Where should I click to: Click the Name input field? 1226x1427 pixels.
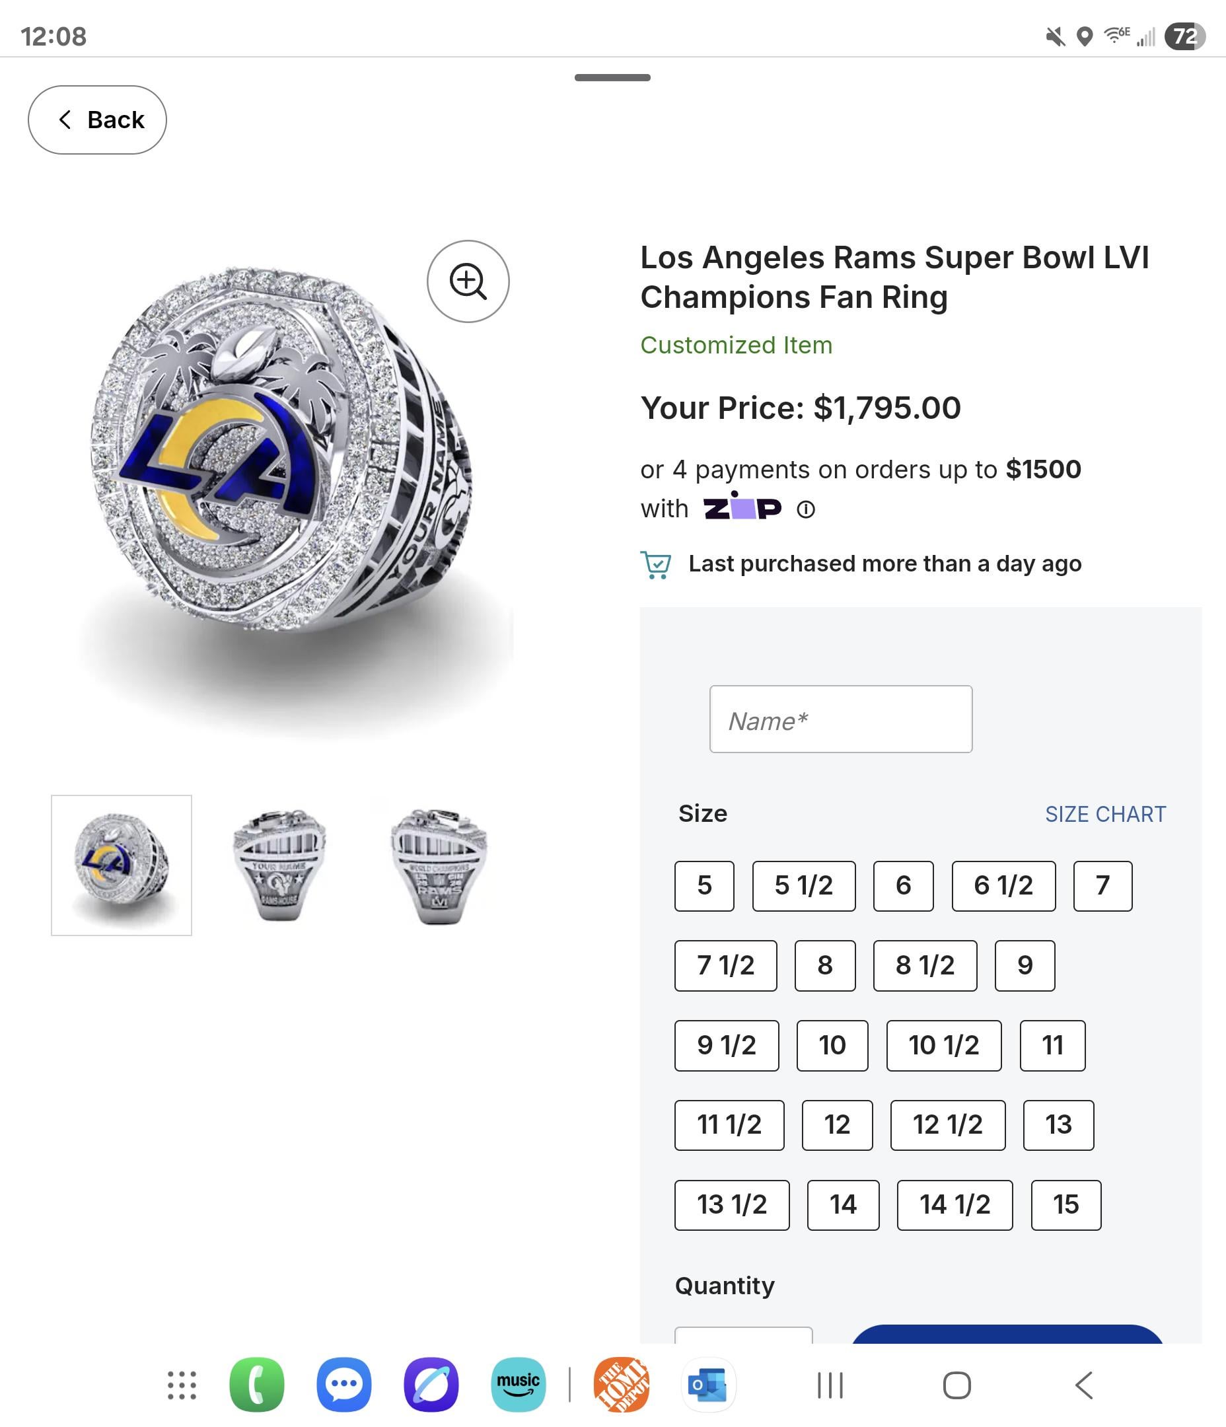coord(840,719)
